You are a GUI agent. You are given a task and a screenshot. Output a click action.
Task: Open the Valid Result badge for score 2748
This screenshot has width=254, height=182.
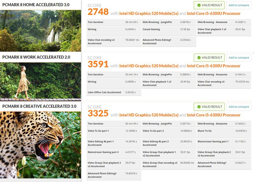click(x=209, y=5)
